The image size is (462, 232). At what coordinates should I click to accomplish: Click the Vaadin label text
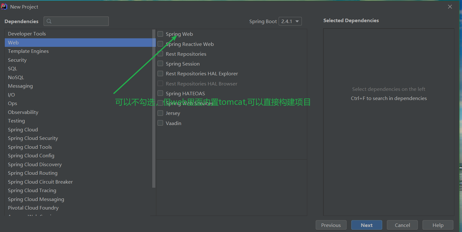click(x=173, y=123)
